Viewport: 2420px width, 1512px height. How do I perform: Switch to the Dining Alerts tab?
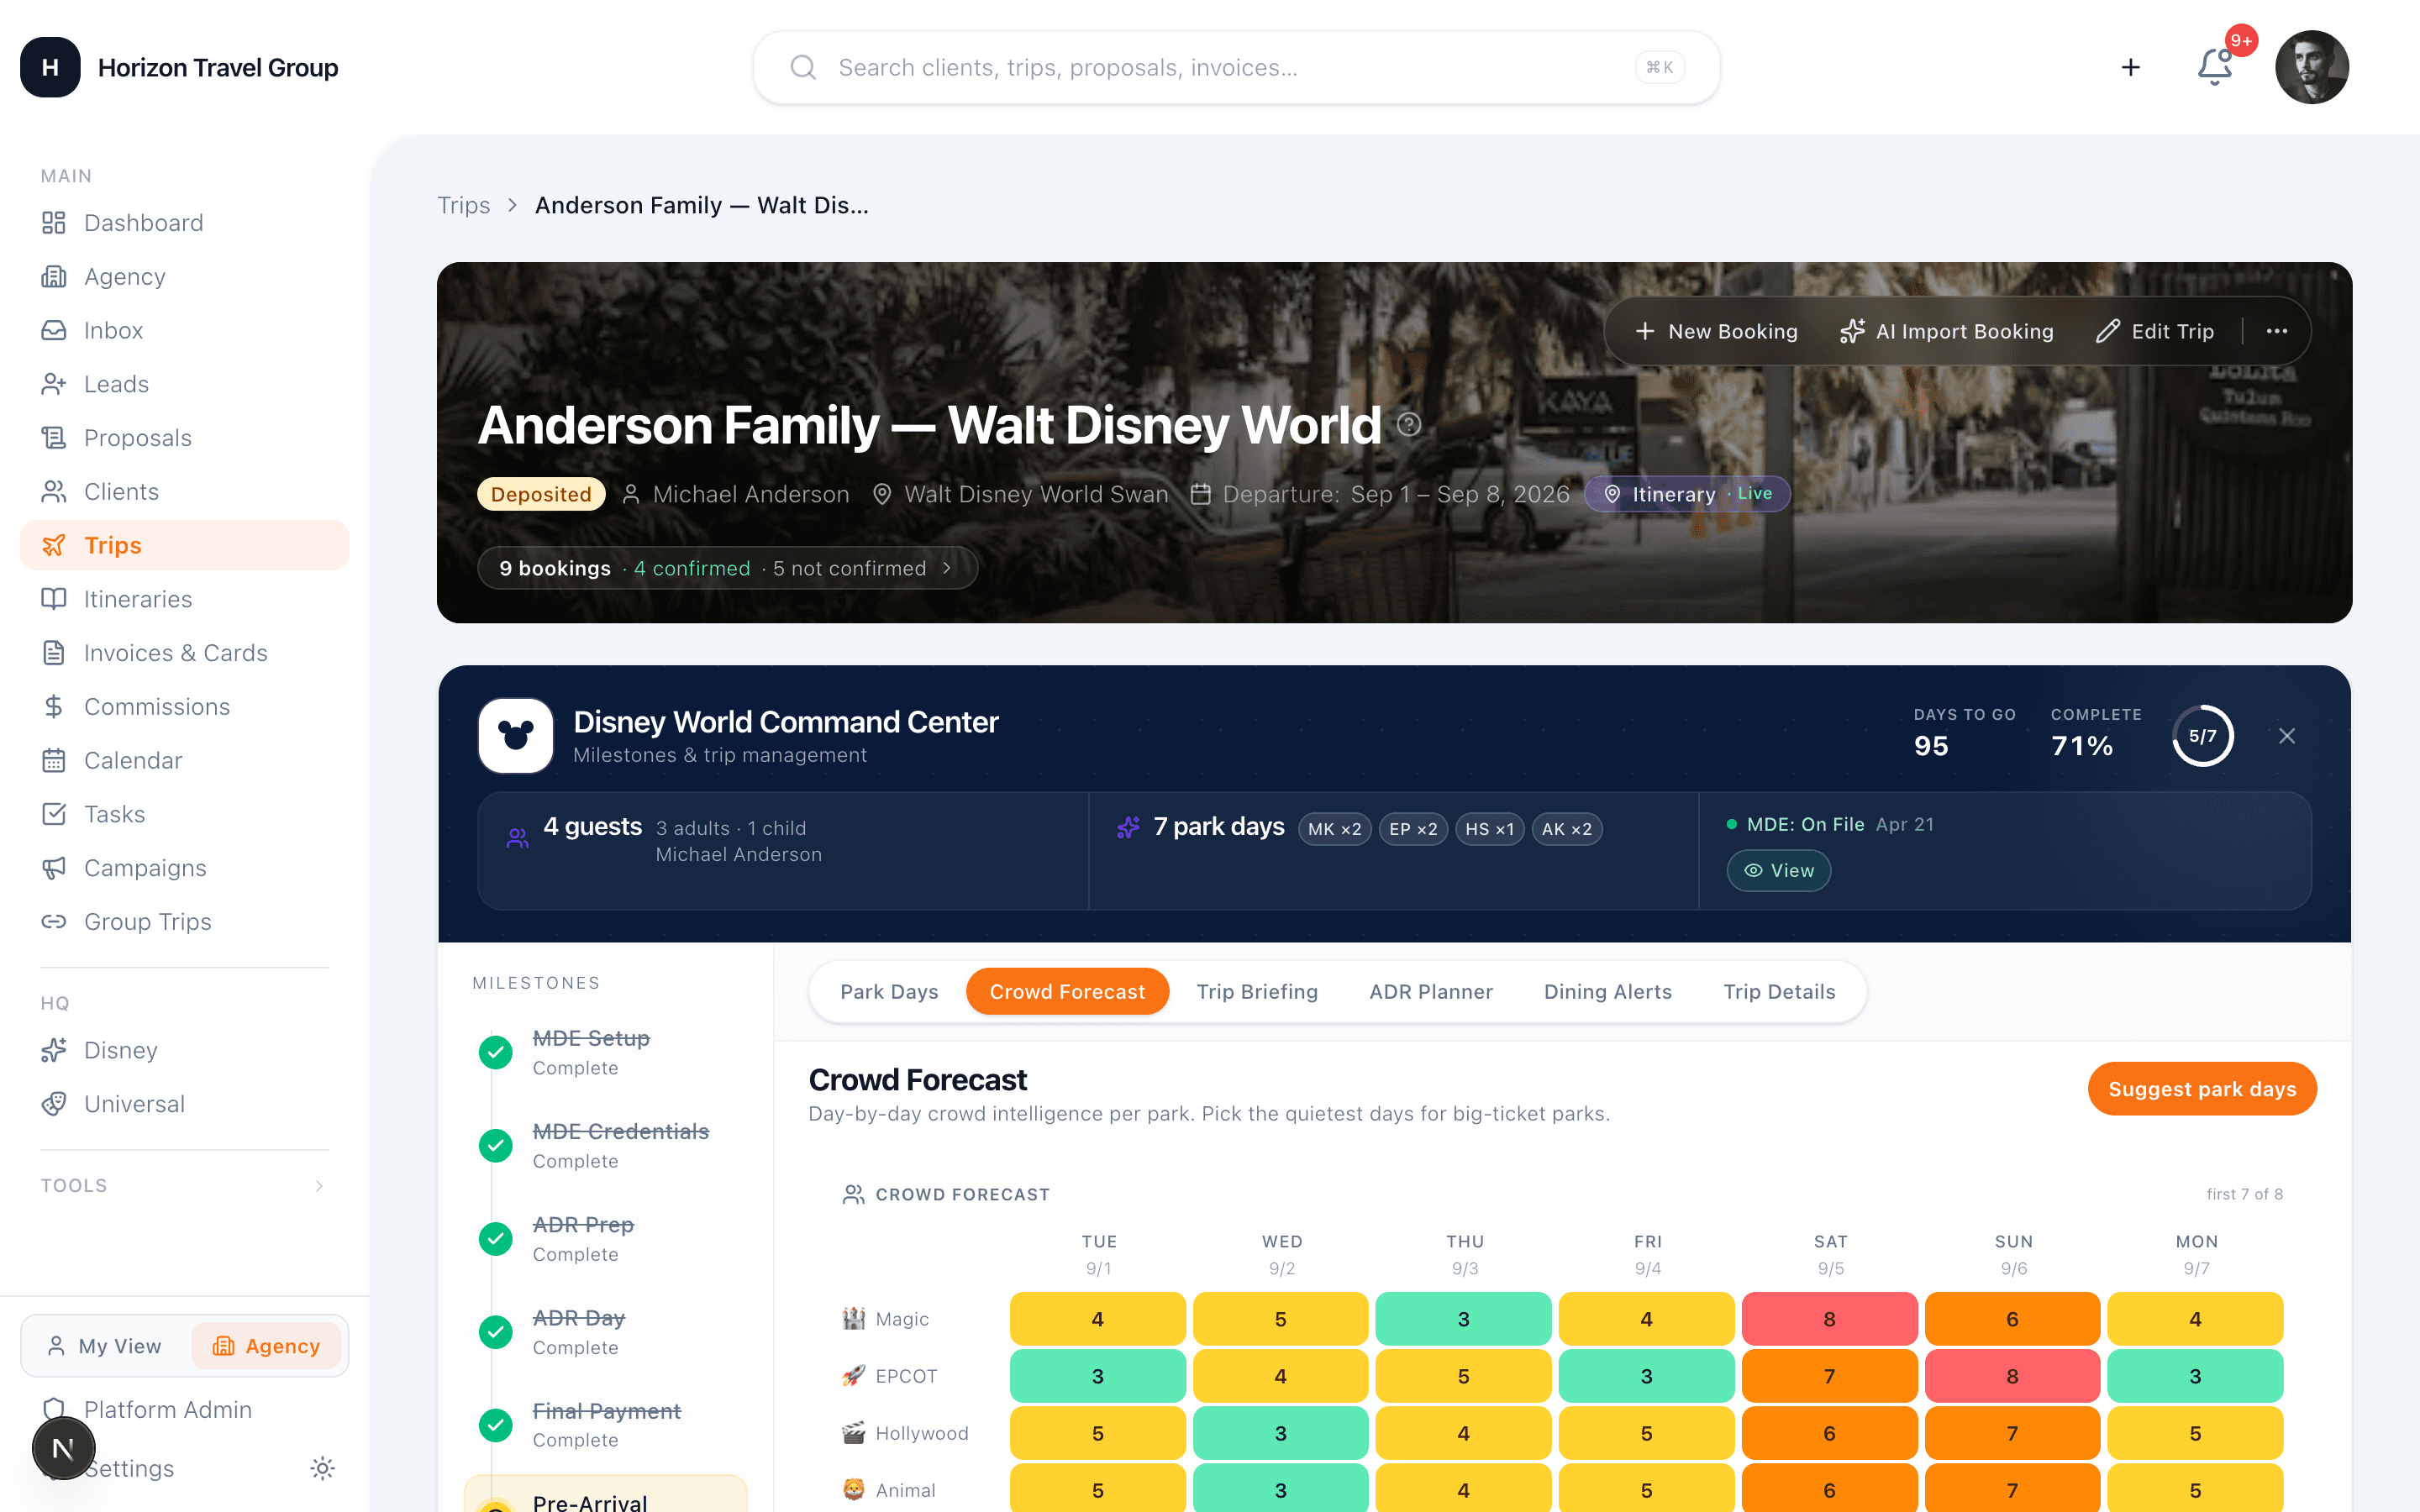tap(1608, 991)
